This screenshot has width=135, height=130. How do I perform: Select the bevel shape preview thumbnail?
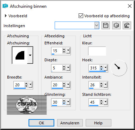(20, 55)
